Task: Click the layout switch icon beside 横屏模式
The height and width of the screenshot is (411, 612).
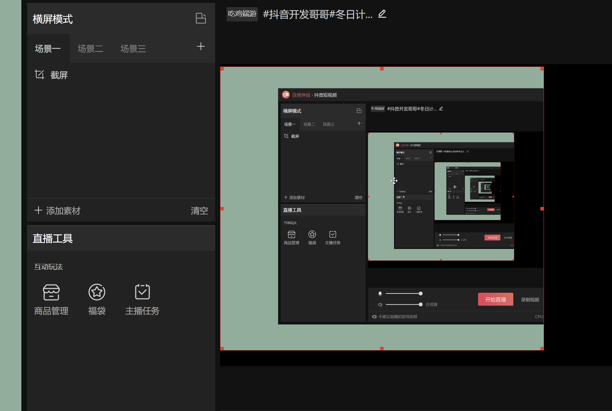Action: (201, 19)
